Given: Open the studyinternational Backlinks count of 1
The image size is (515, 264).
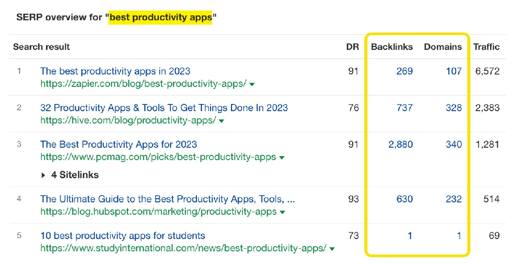Looking at the screenshot, I should coord(410,236).
